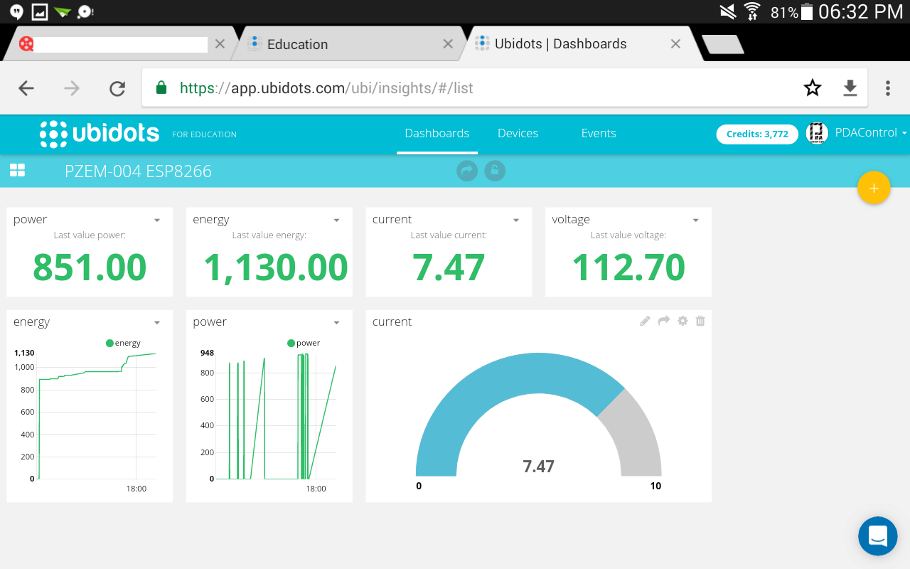Tap the muted sound status icon
The height and width of the screenshot is (569, 910).
pyautogui.click(x=727, y=11)
